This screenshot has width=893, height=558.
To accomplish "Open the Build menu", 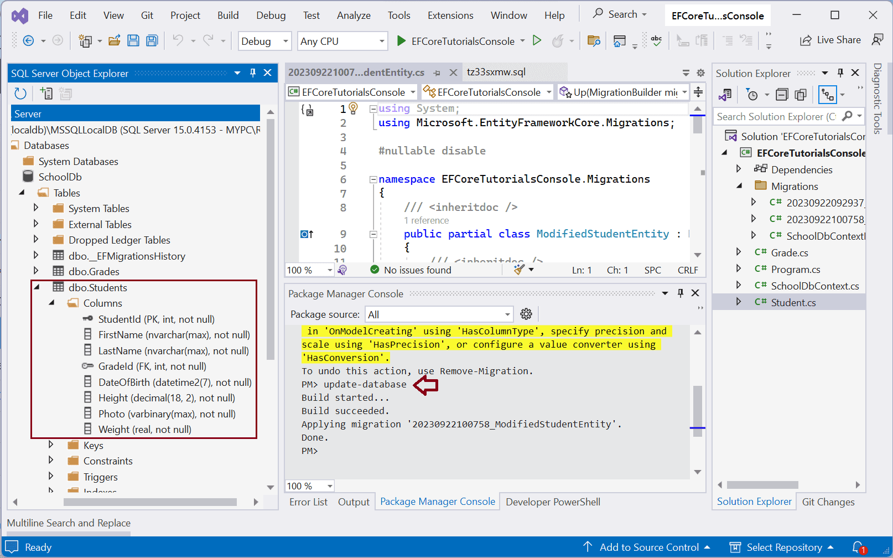I will coord(228,15).
